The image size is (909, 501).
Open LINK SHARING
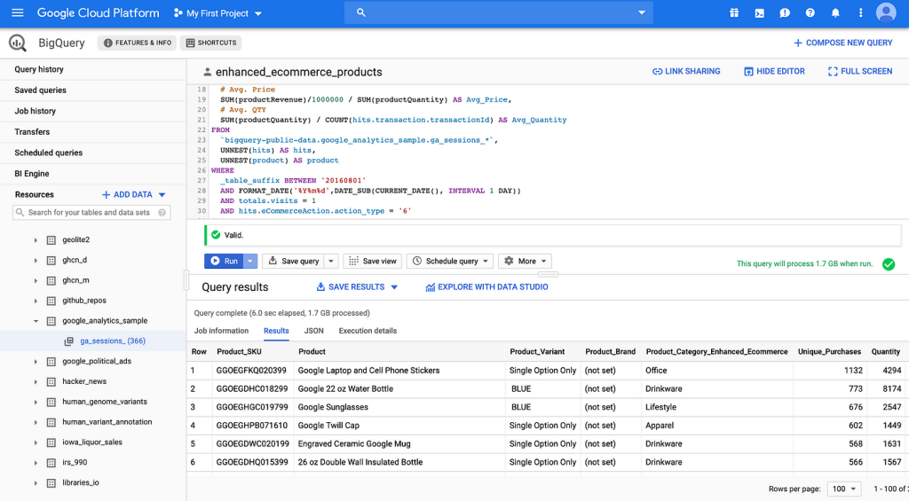click(686, 71)
